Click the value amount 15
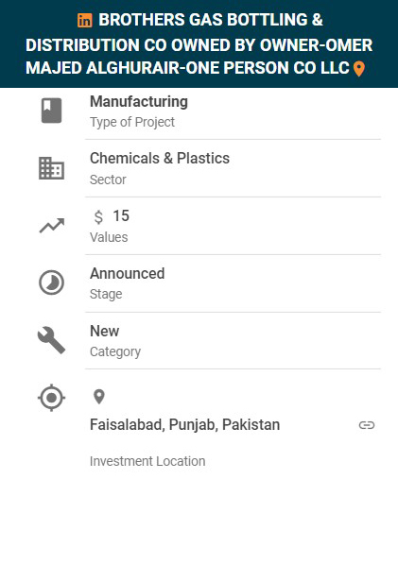The width and height of the screenshot is (398, 582). (x=121, y=216)
